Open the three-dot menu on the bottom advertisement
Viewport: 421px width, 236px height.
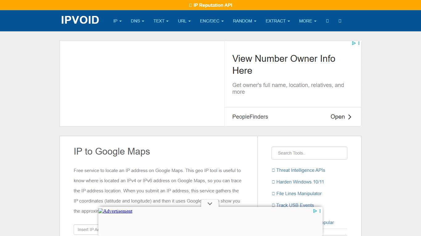(320, 211)
